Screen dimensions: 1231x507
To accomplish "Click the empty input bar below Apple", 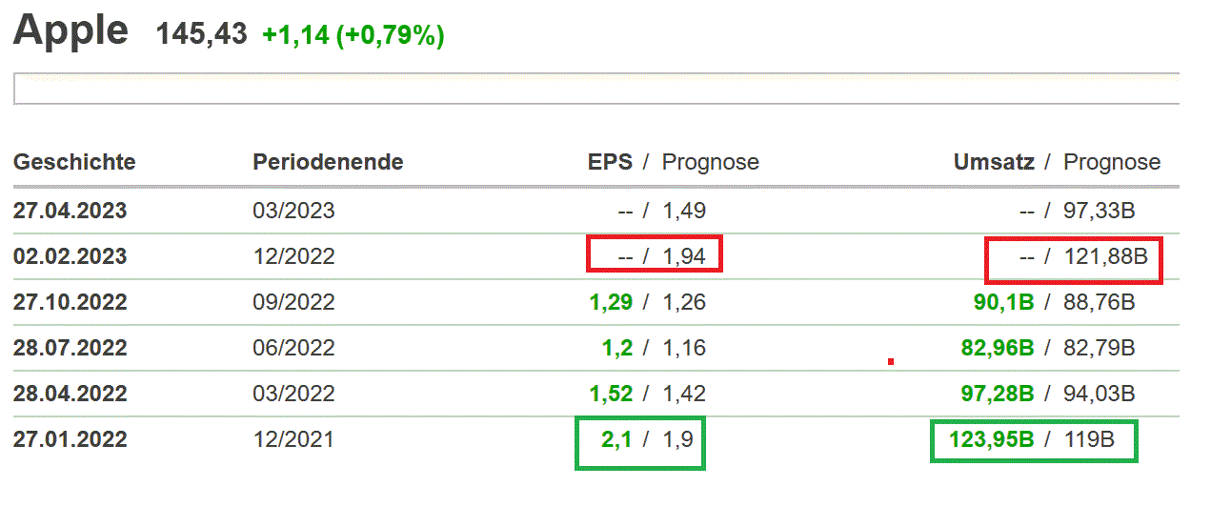I will pos(595,89).
